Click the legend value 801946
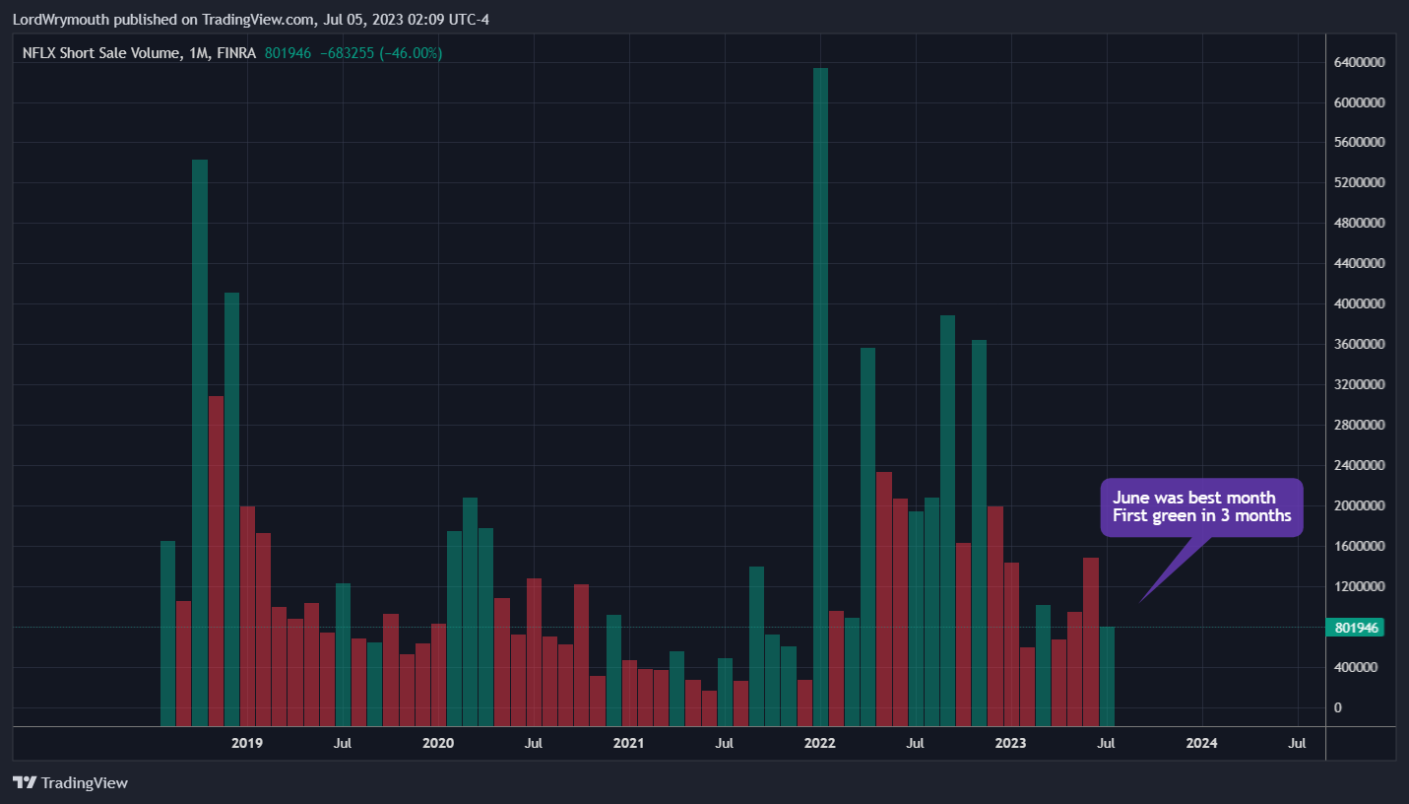The height and width of the screenshot is (804, 1409). [288, 53]
